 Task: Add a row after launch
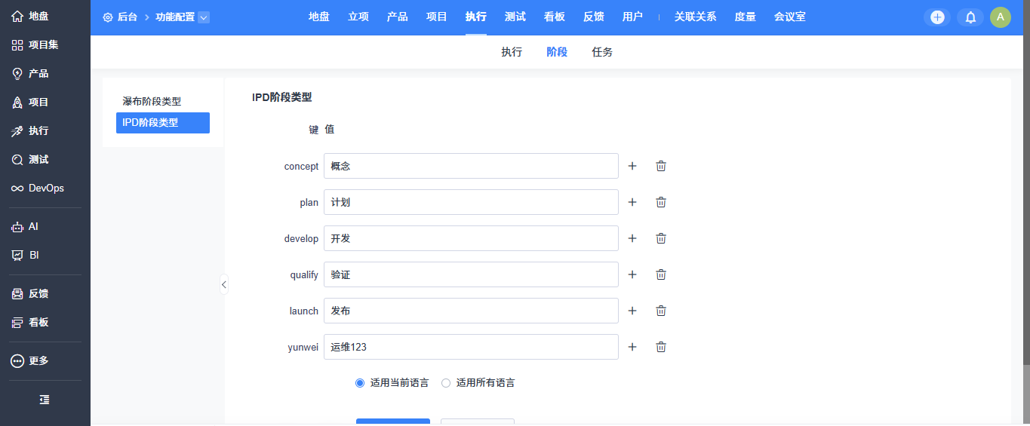click(x=632, y=311)
